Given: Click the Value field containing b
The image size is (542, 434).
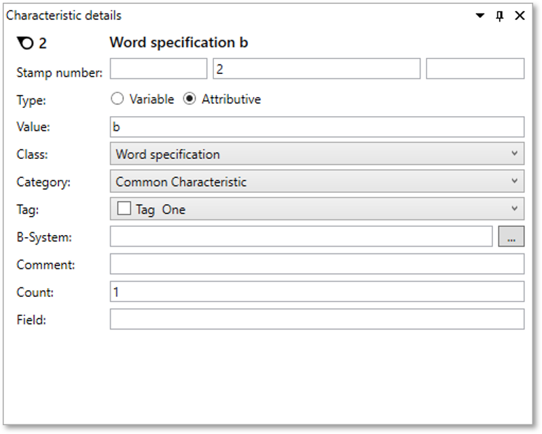Looking at the screenshot, I should tap(317, 127).
